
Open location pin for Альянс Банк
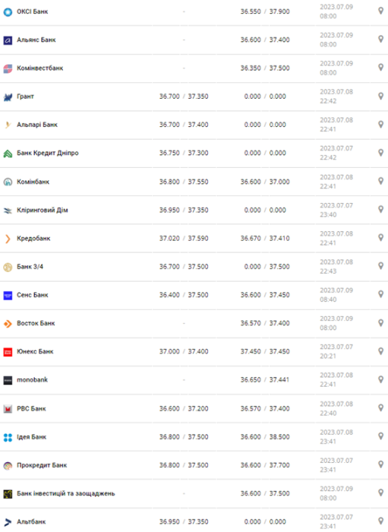coord(380,39)
